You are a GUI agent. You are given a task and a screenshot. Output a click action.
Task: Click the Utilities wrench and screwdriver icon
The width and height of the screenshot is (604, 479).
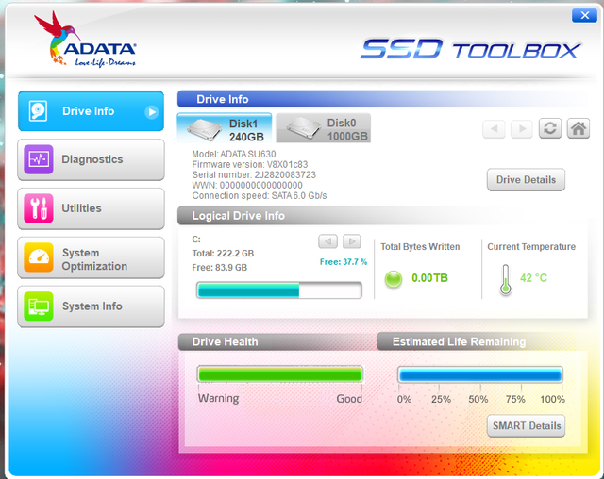coord(39,208)
